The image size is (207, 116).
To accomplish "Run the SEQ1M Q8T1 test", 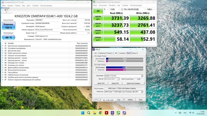I will pyautogui.click(x=98, y=18).
